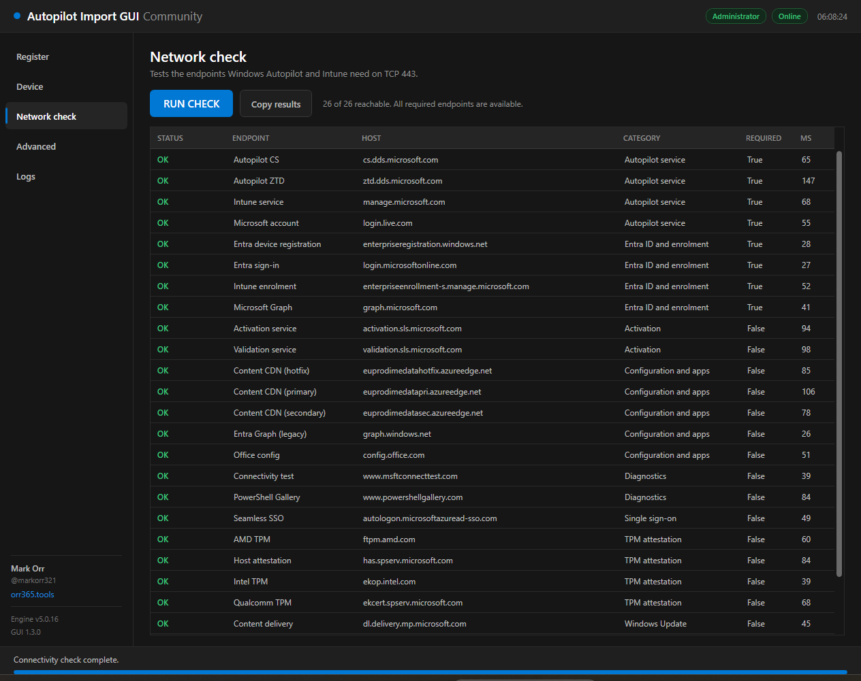The height and width of the screenshot is (681, 861).
Task: Sort by the REQUIRED column header
Action: coord(764,138)
